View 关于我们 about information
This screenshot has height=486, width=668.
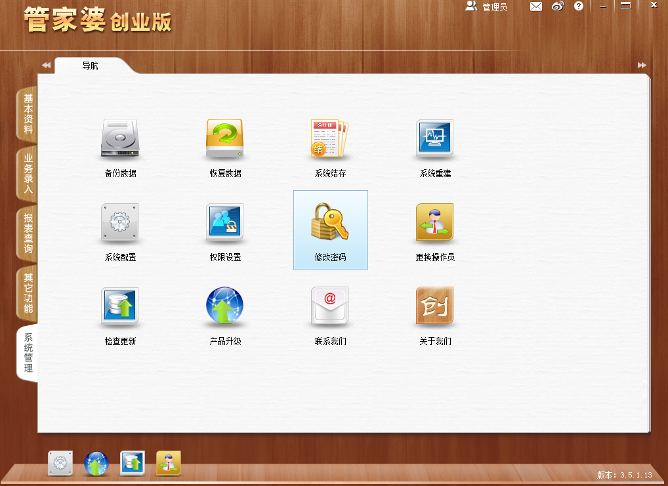click(x=434, y=312)
